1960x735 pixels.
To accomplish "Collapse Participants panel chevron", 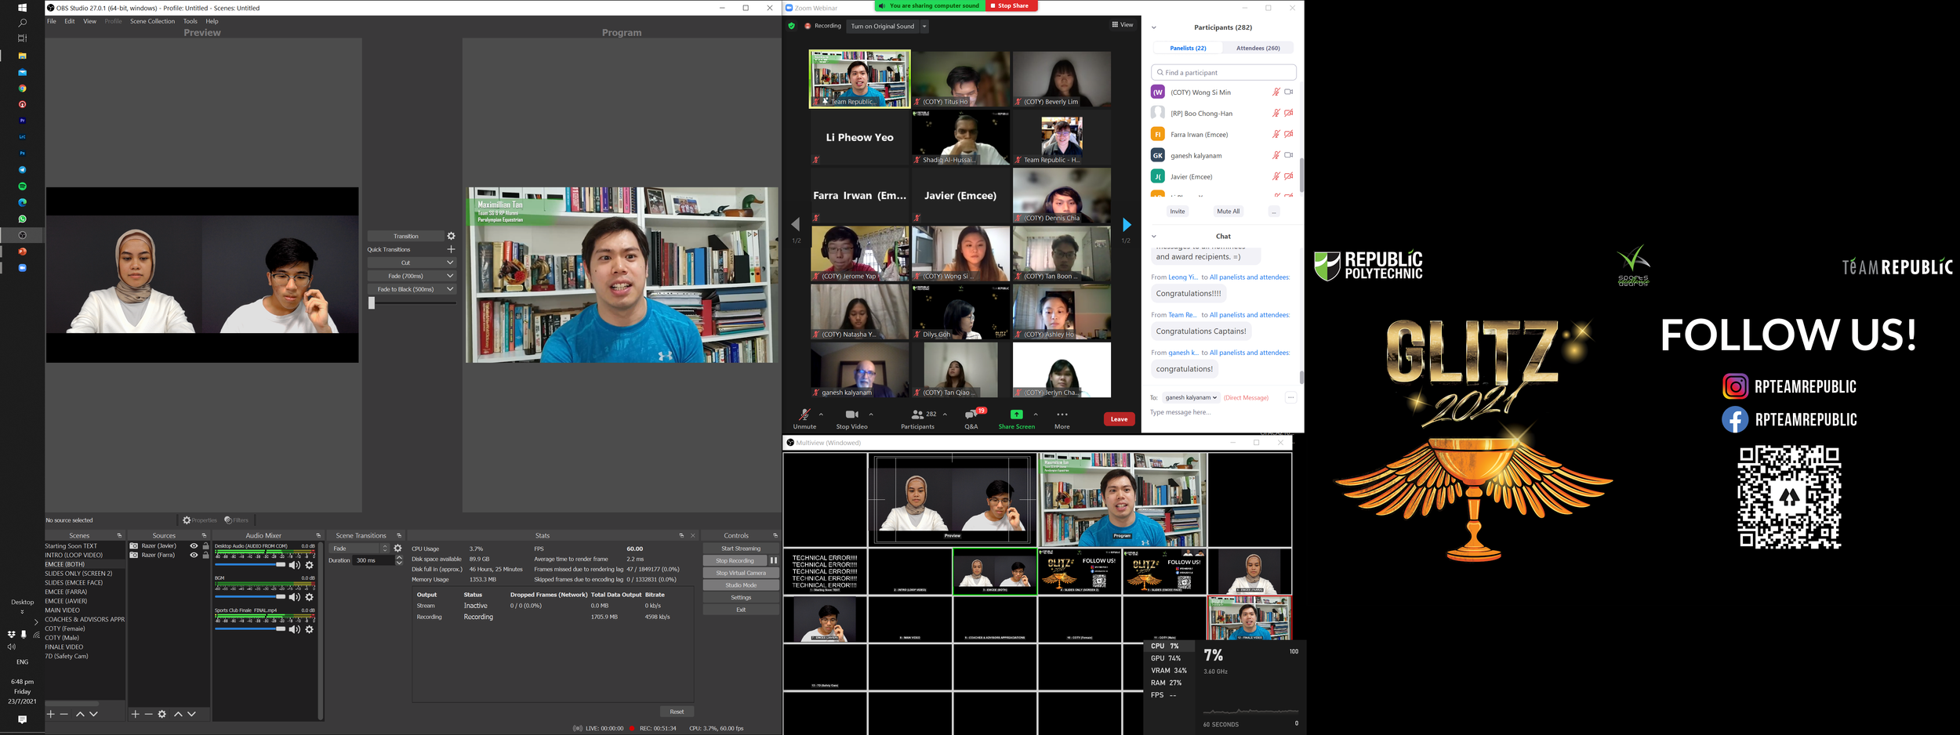I will click(x=1154, y=27).
